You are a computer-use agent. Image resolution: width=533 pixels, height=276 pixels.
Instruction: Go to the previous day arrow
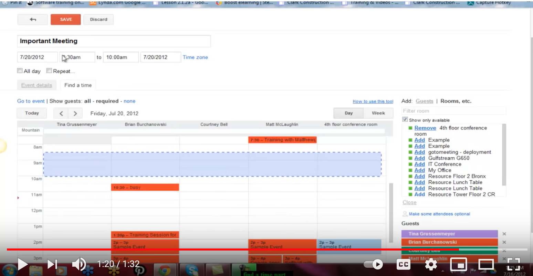point(61,113)
